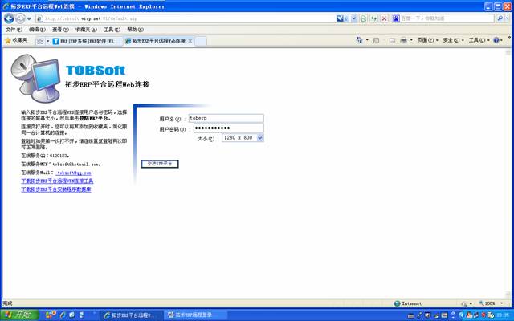This screenshot has height=321, width=514.
Task: Expand the zoom level 100% dropdown
Action: (503, 303)
